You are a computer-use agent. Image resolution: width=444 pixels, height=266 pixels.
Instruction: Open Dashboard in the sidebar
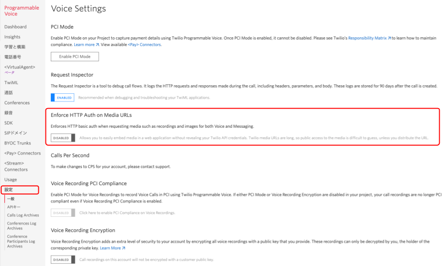click(15, 27)
